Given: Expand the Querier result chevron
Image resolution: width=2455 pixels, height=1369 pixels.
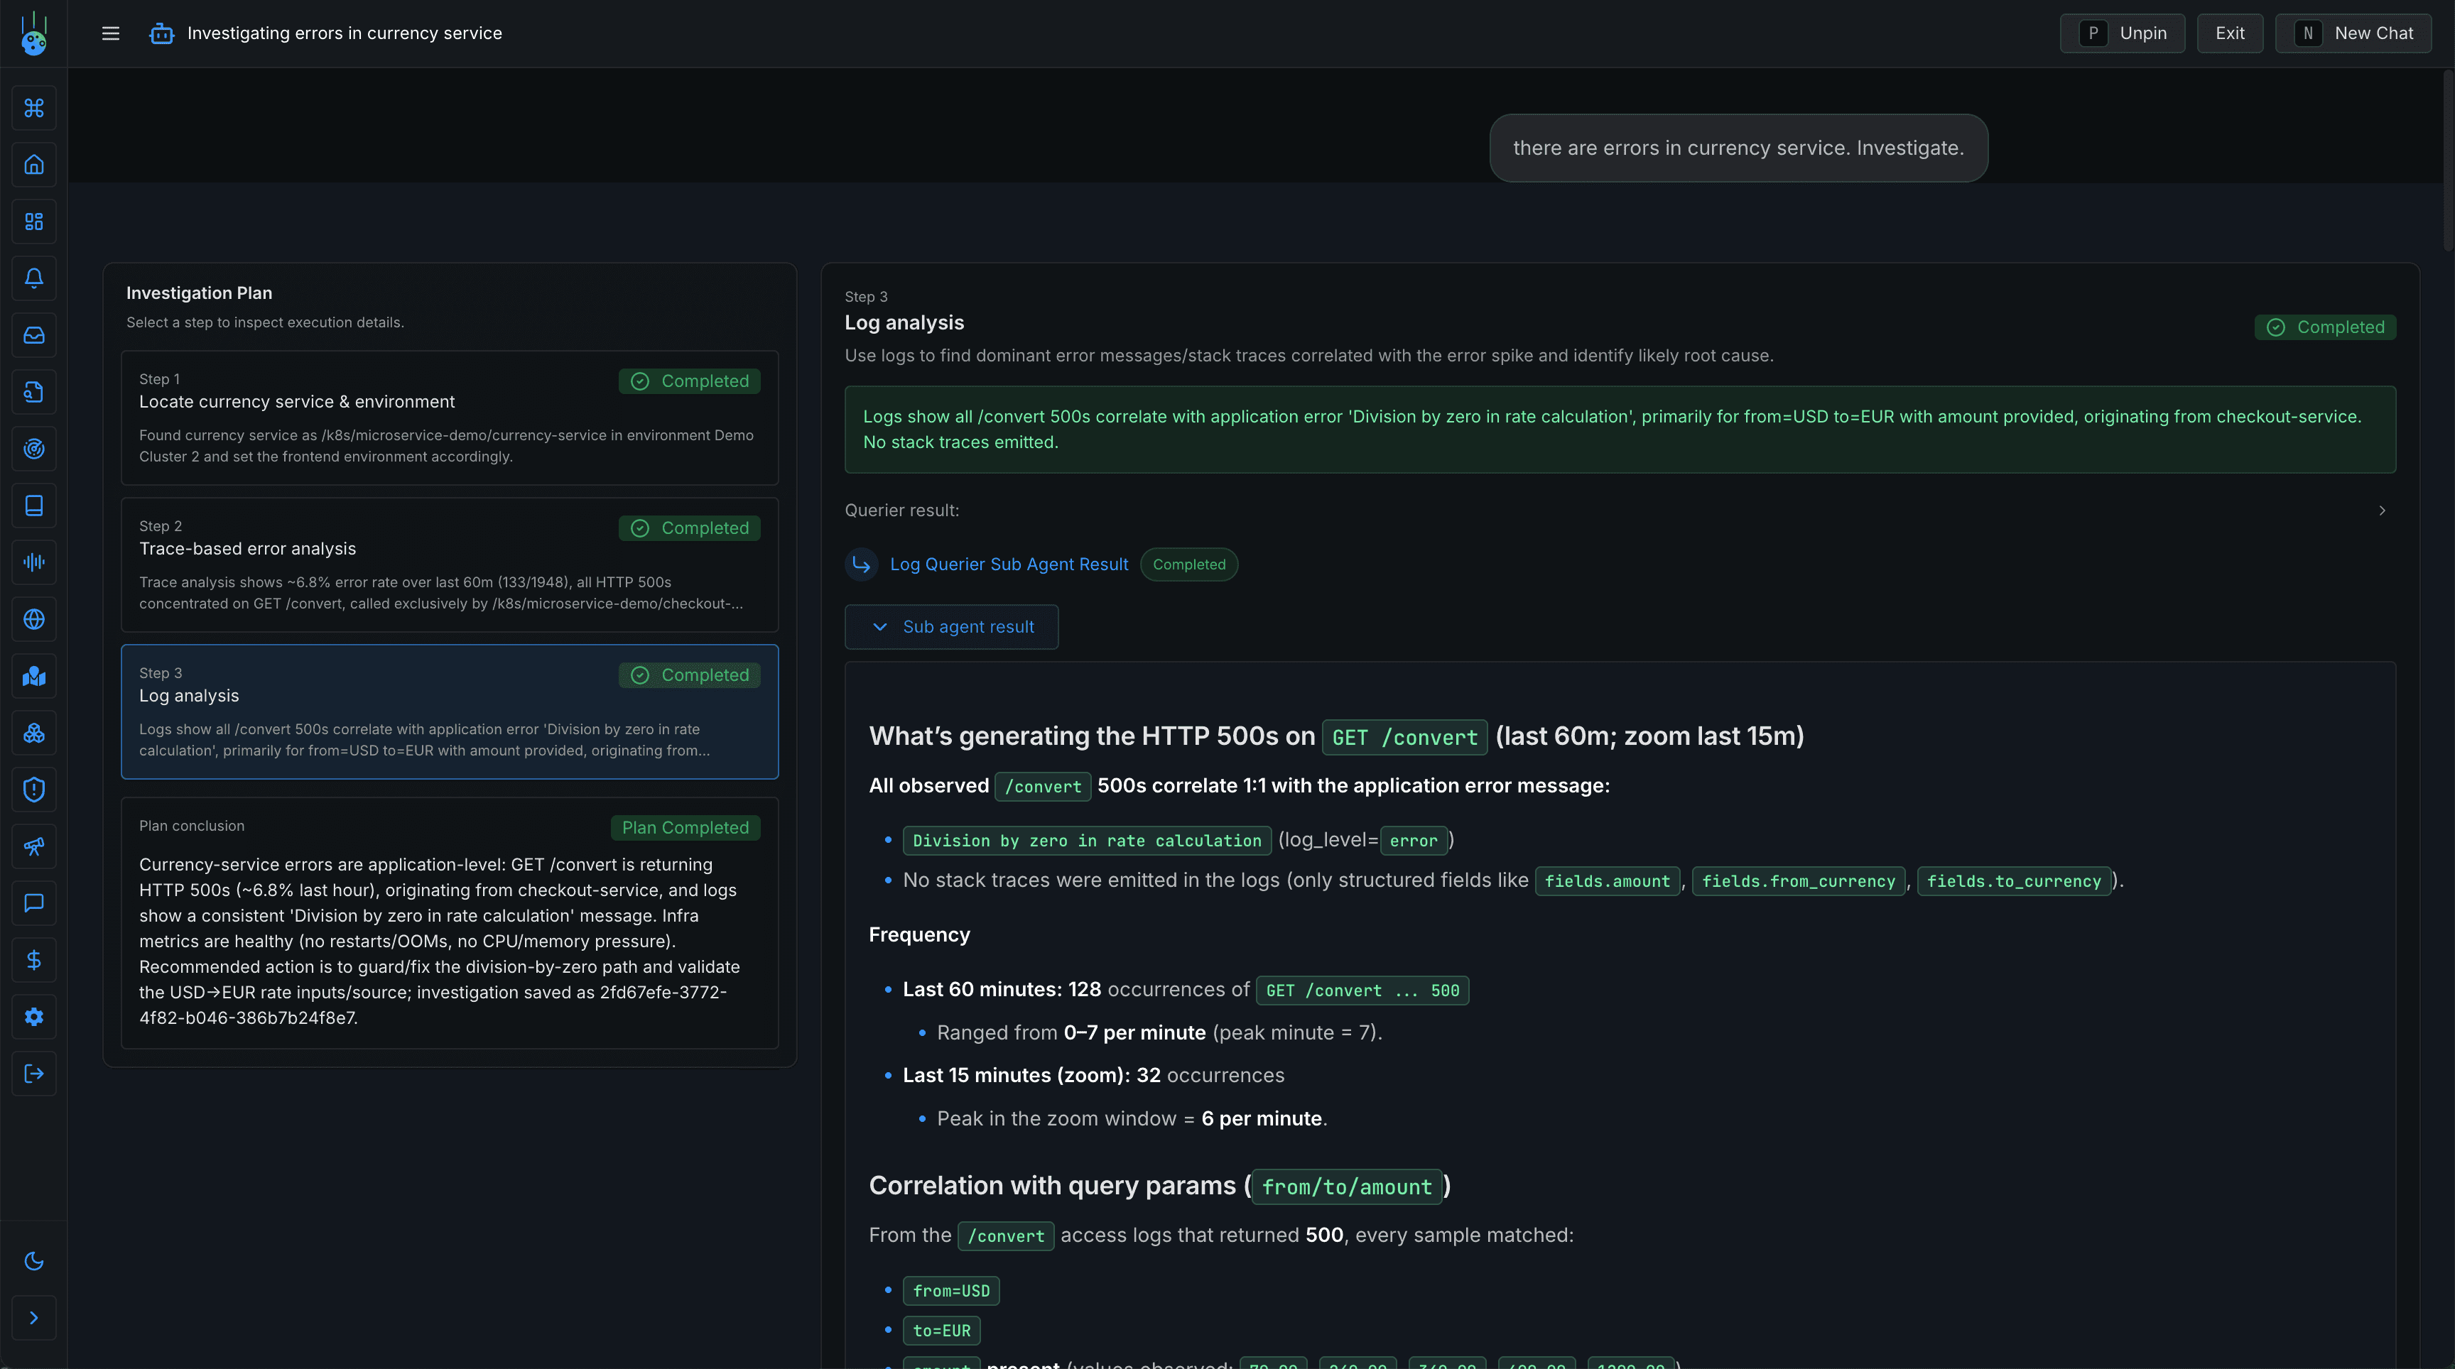Looking at the screenshot, I should pyautogui.click(x=2380, y=511).
